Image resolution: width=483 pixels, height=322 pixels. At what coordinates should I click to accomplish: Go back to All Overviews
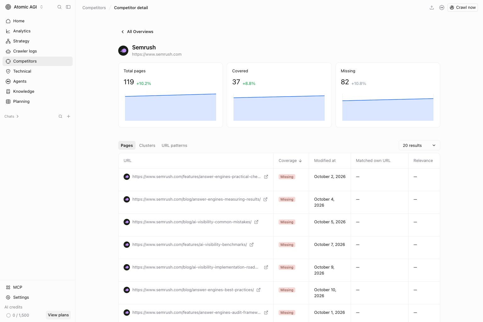point(137,32)
